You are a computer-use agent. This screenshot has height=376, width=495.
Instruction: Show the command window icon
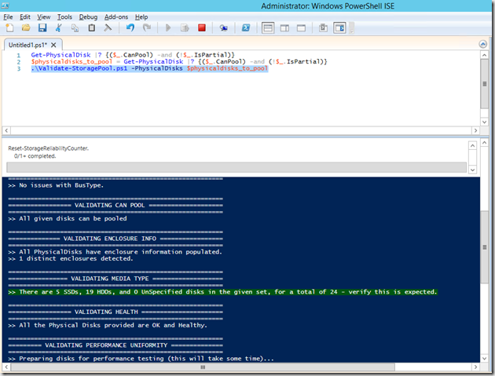tap(323, 28)
